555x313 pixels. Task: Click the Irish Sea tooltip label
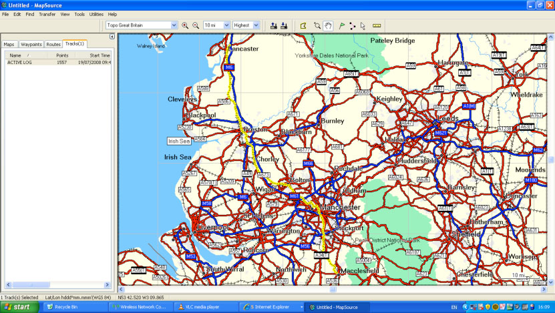click(179, 141)
